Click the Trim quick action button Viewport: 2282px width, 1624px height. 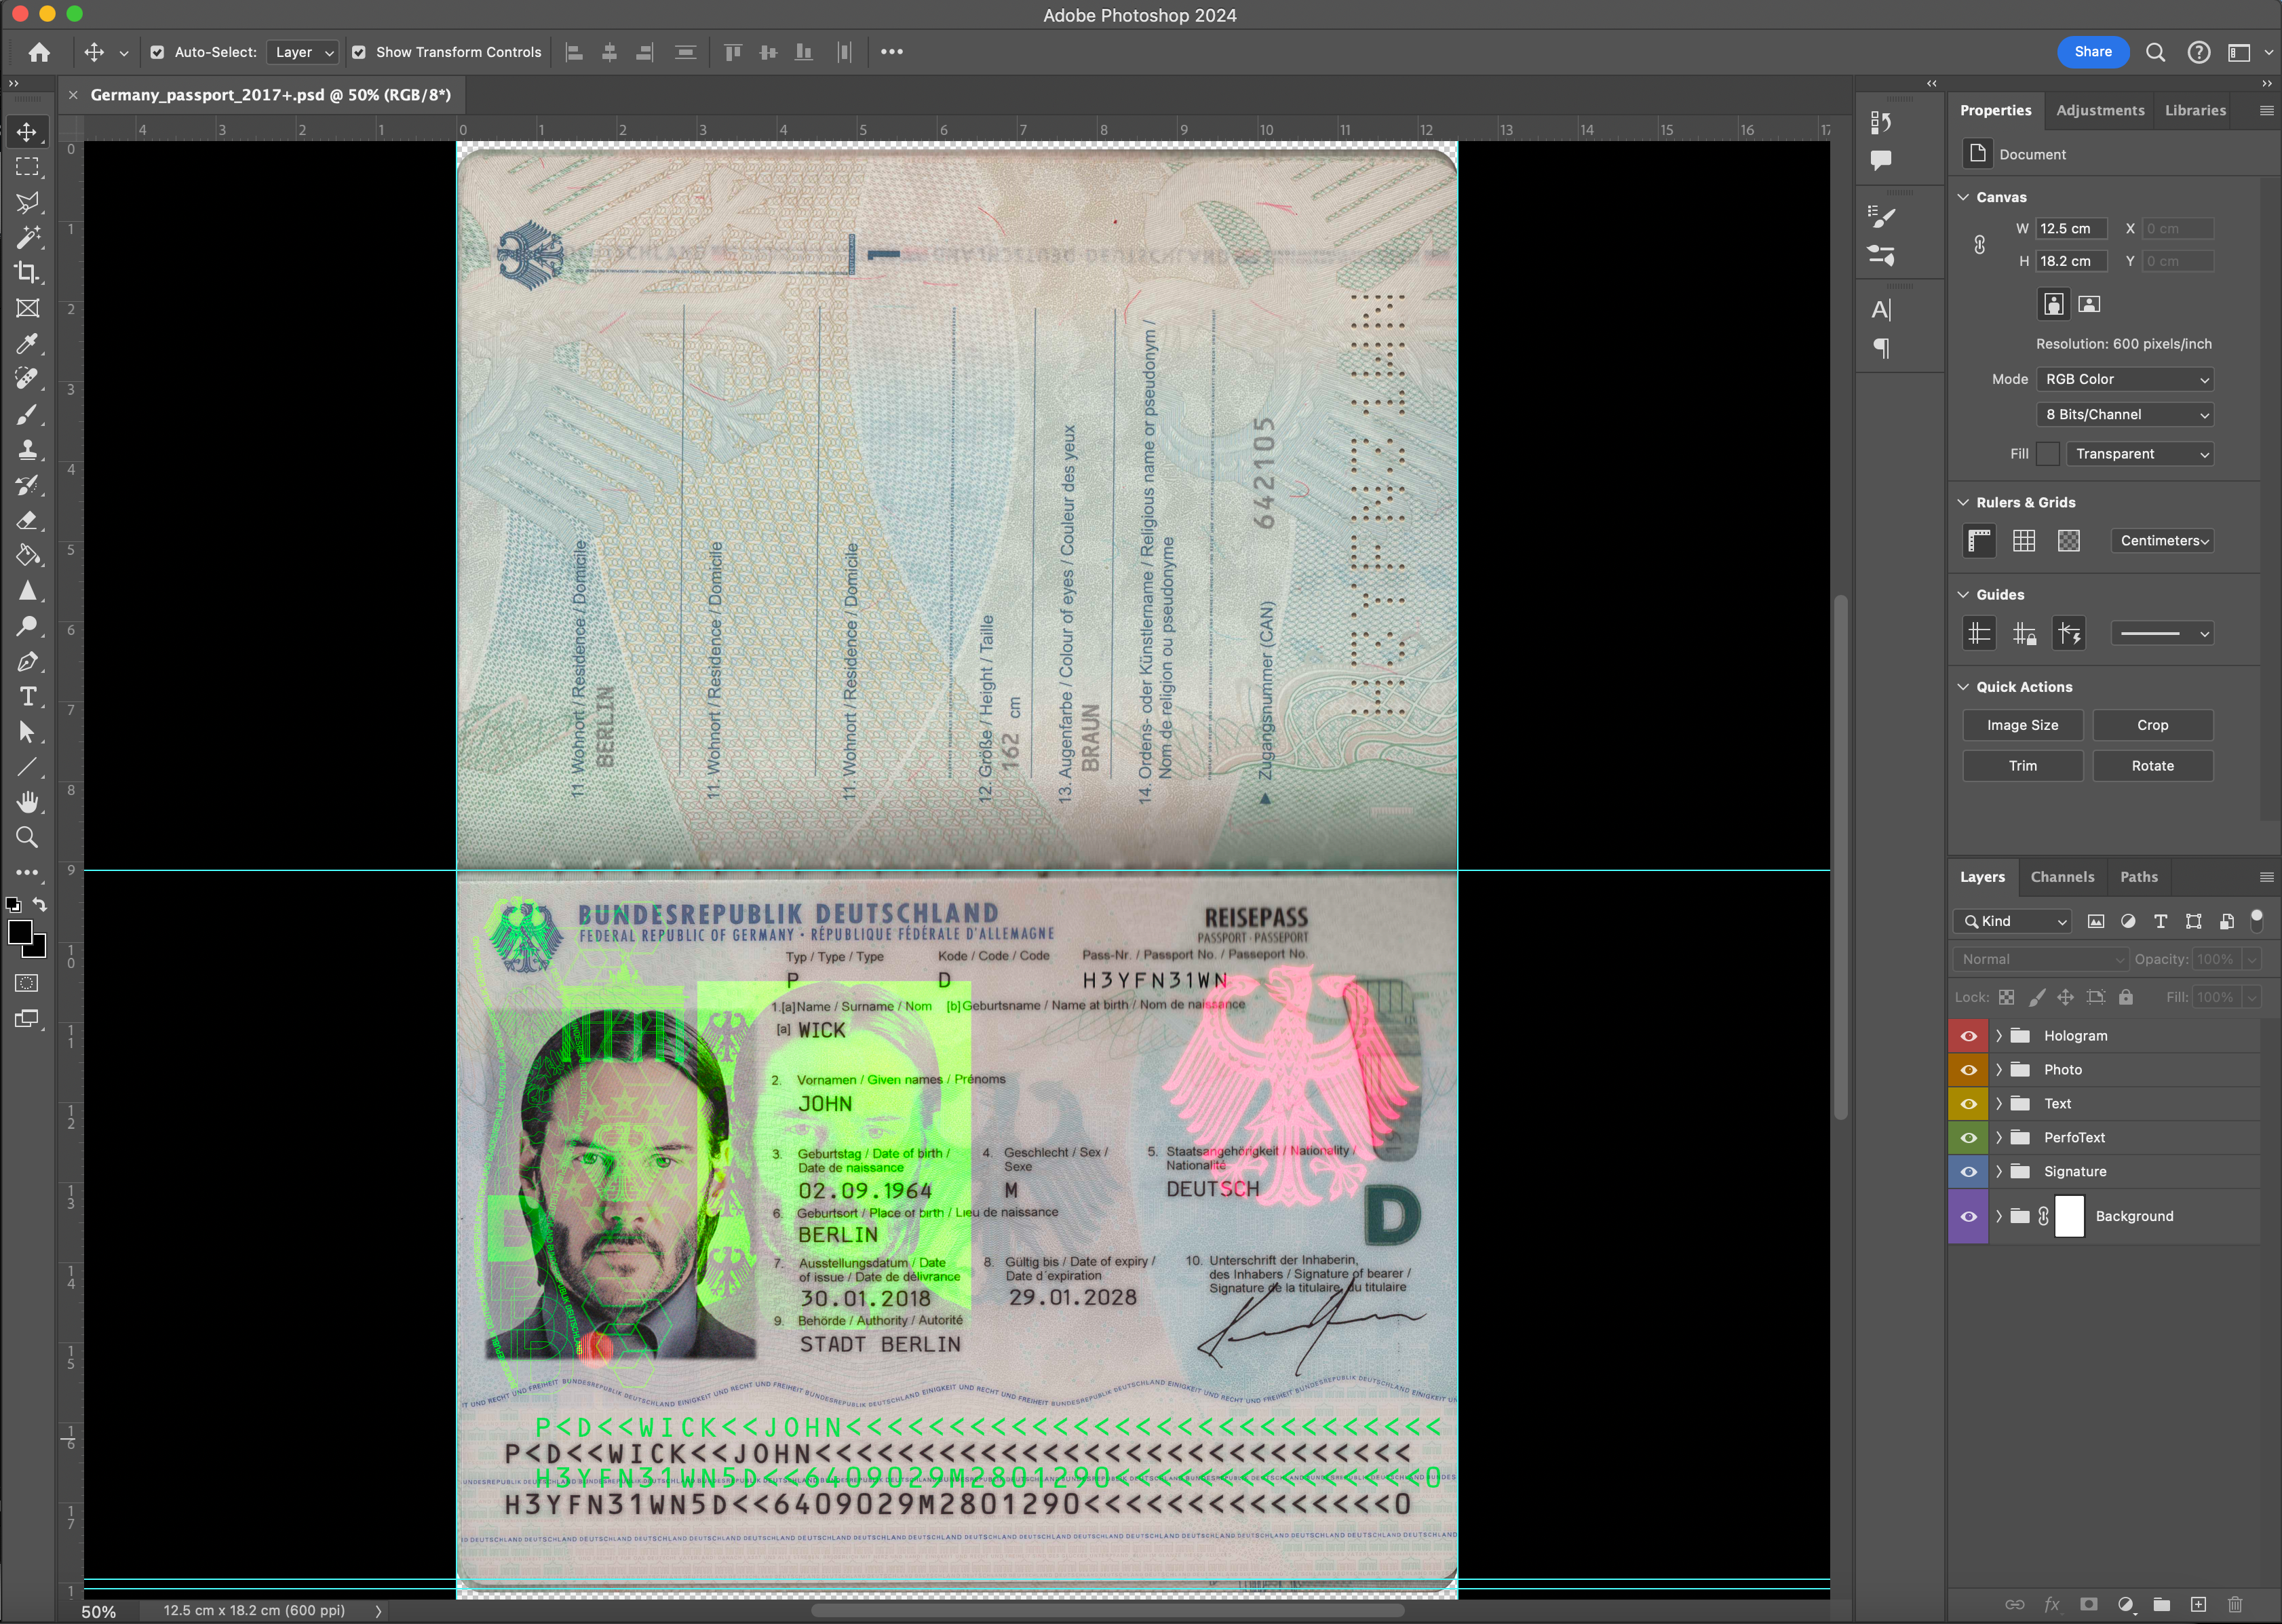pyautogui.click(x=2022, y=765)
